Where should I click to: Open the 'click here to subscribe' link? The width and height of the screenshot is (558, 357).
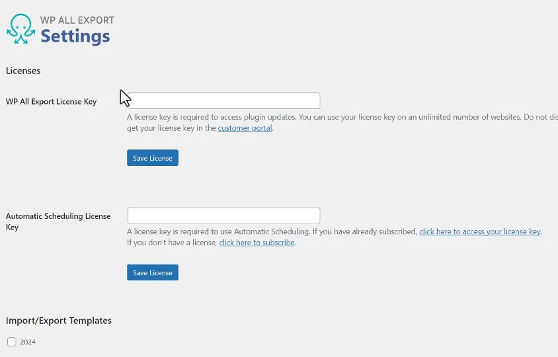tap(257, 243)
